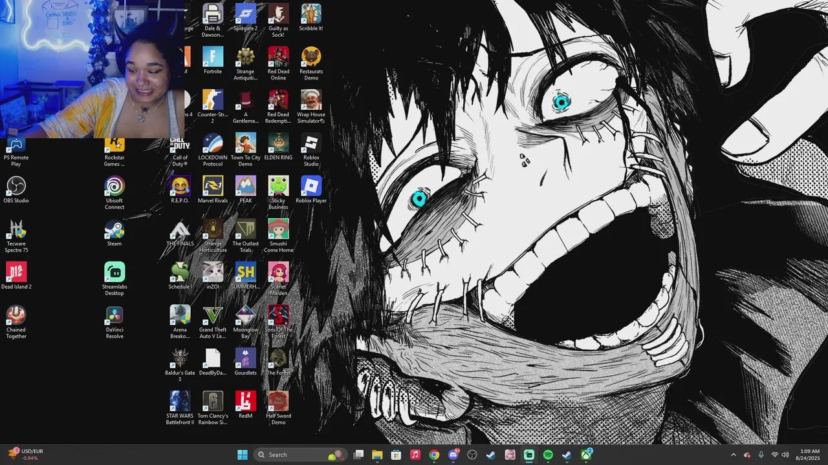Open Spotify from the taskbar
Viewport: 828px width, 465px height.
pyautogui.click(x=548, y=455)
